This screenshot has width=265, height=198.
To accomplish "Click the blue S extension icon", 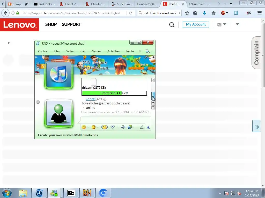I will pos(236,13).
